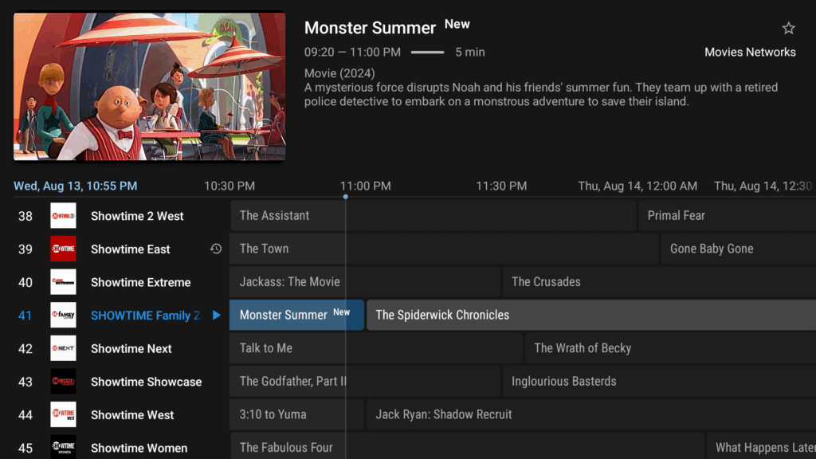Select the Showtime 2 West channel logo

tap(63, 215)
